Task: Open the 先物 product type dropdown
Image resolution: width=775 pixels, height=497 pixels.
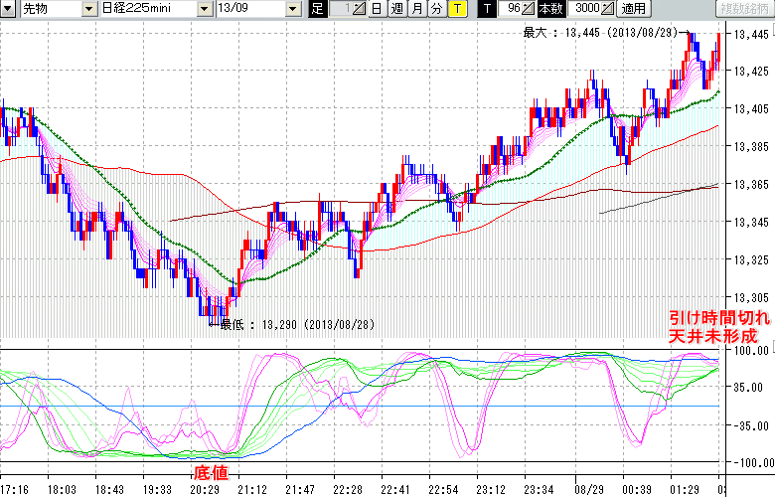Action: [x=64, y=9]
